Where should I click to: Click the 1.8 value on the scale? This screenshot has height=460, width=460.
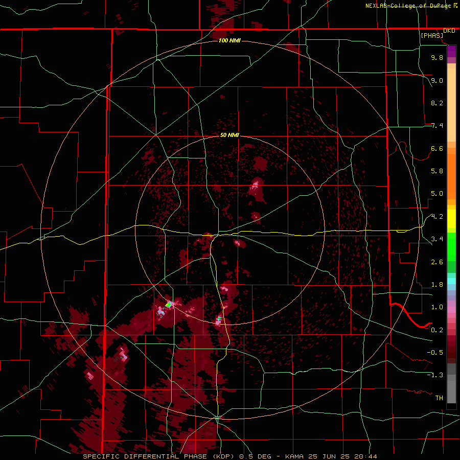pyautogui.click(x=437, y=285)
